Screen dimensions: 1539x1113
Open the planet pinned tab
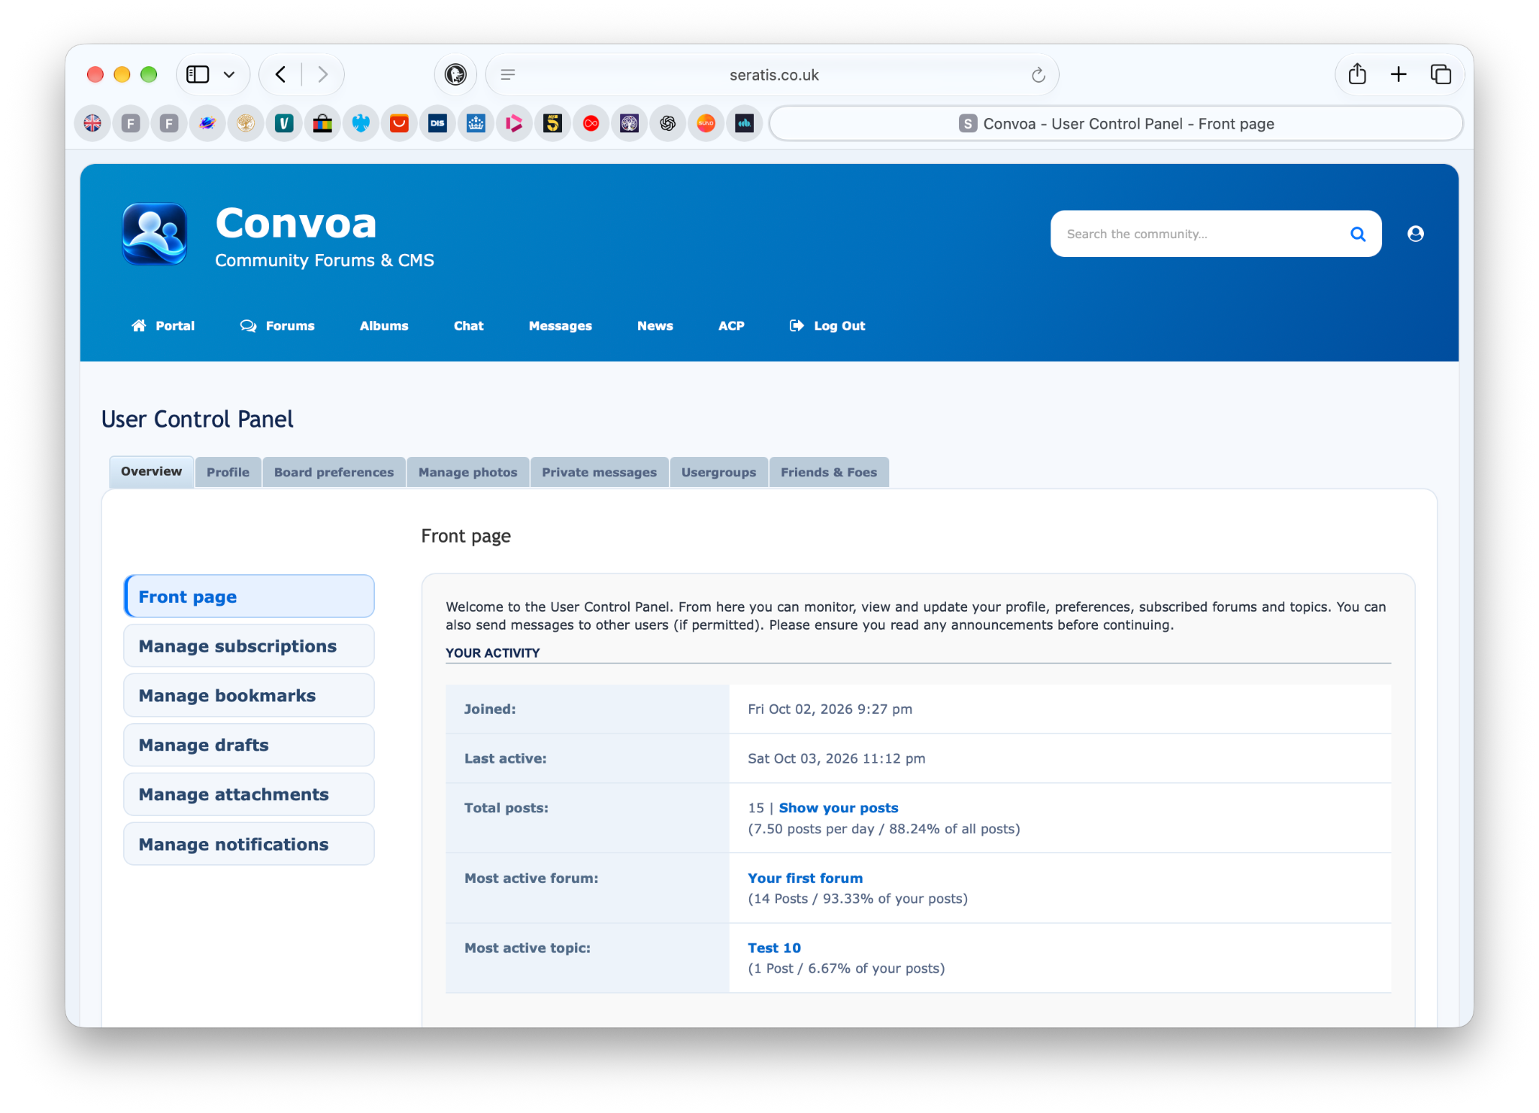click(207, 123)
